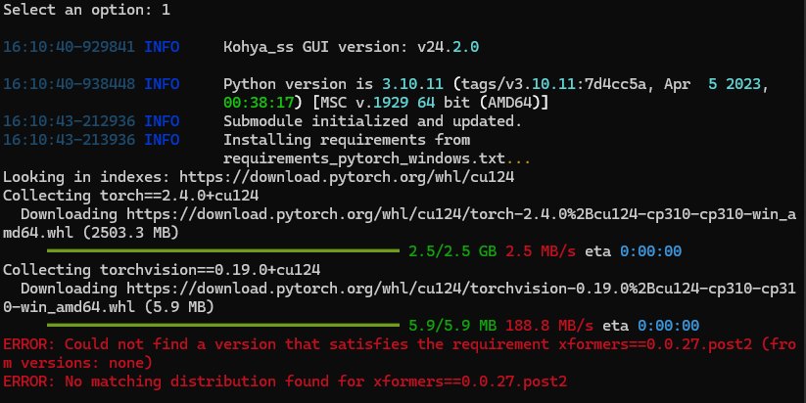Click the MSC v.1929 64 bit (AMD64) text
806x403 pixels.
coord(431,103)
